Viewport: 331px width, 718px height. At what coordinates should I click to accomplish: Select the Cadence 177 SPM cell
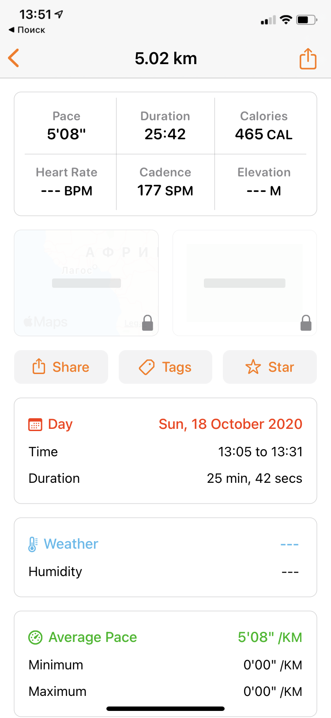(x=165, y=182)
